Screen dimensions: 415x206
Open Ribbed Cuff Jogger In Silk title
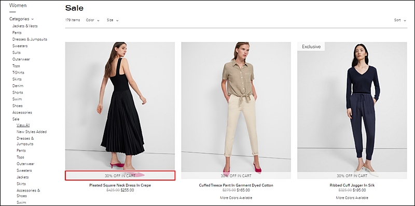352,185
